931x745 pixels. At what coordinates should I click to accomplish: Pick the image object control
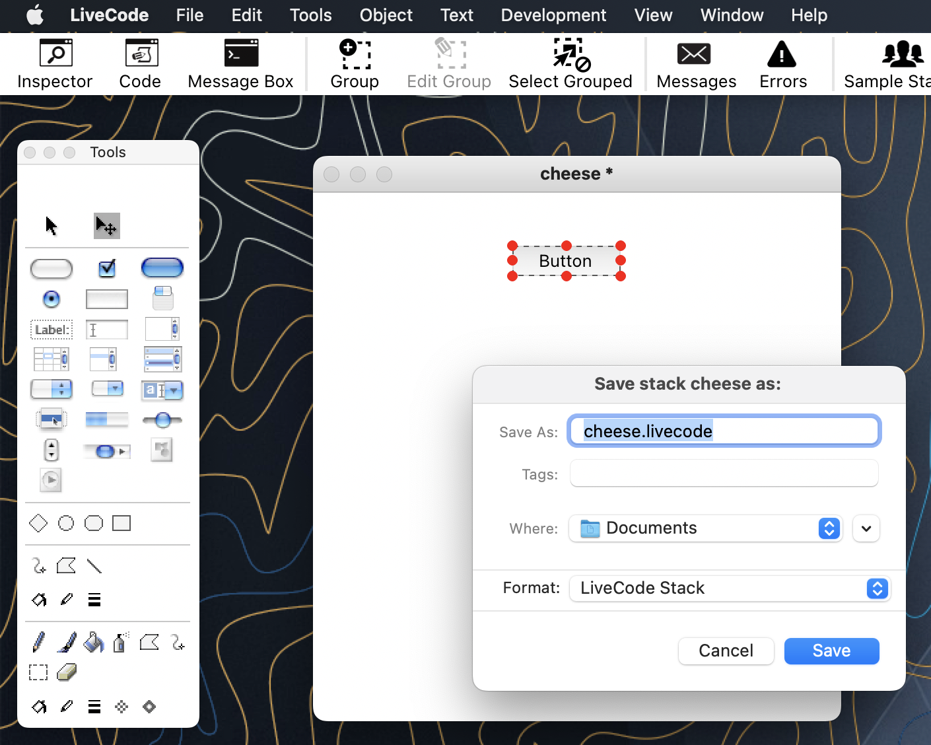162,450
